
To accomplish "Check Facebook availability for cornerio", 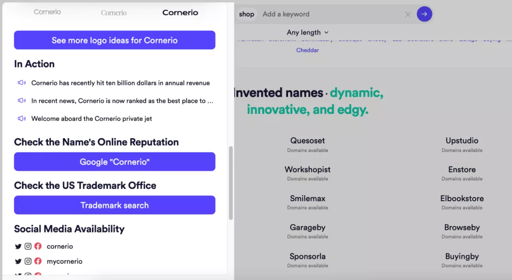I will pos(38,246).
